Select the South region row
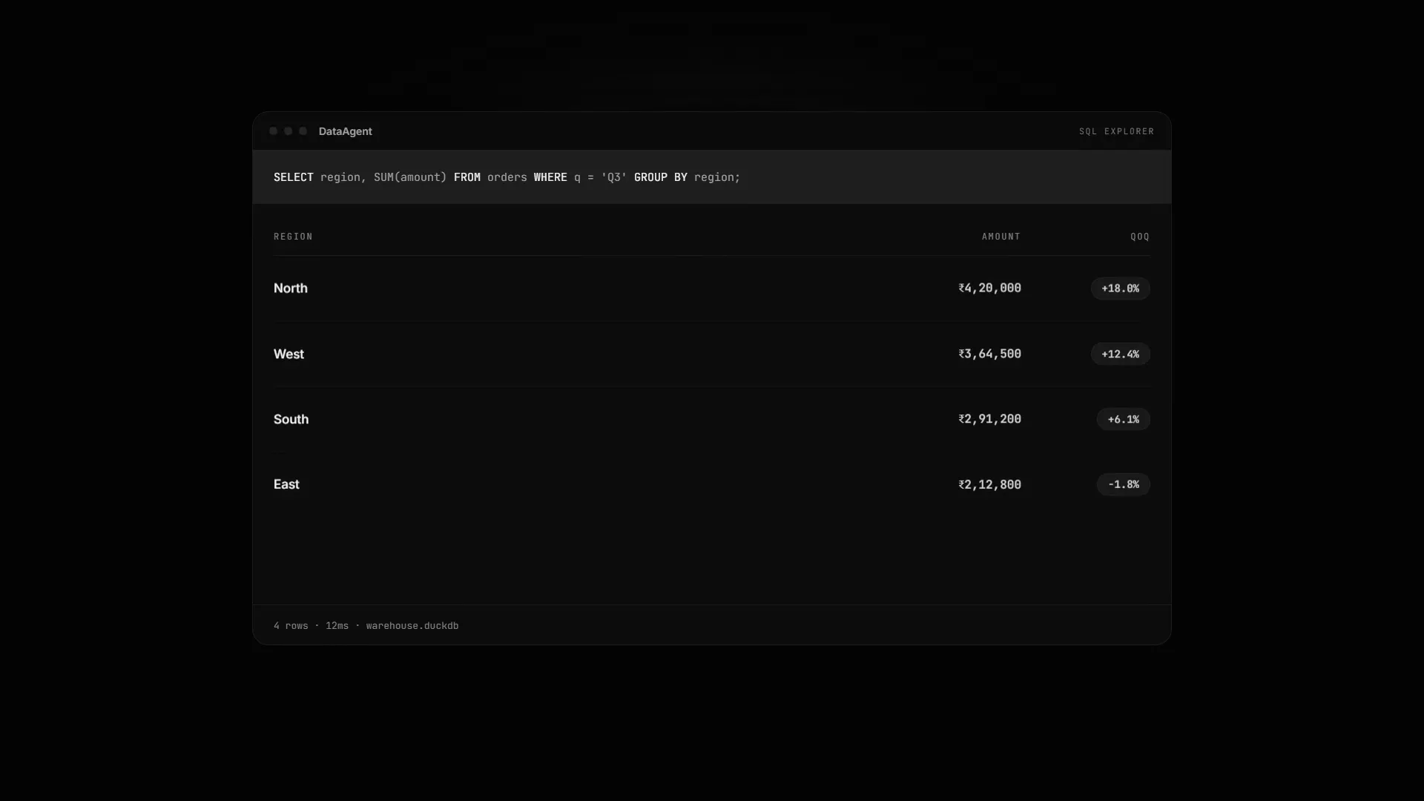Image resolution: width=1424 pixels, height=801 pixels. (712, 419)
